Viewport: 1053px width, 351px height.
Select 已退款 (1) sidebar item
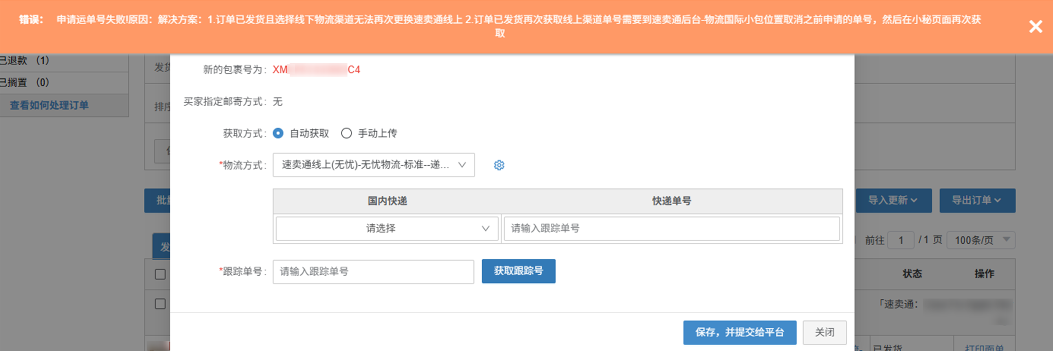pos(24,61)
